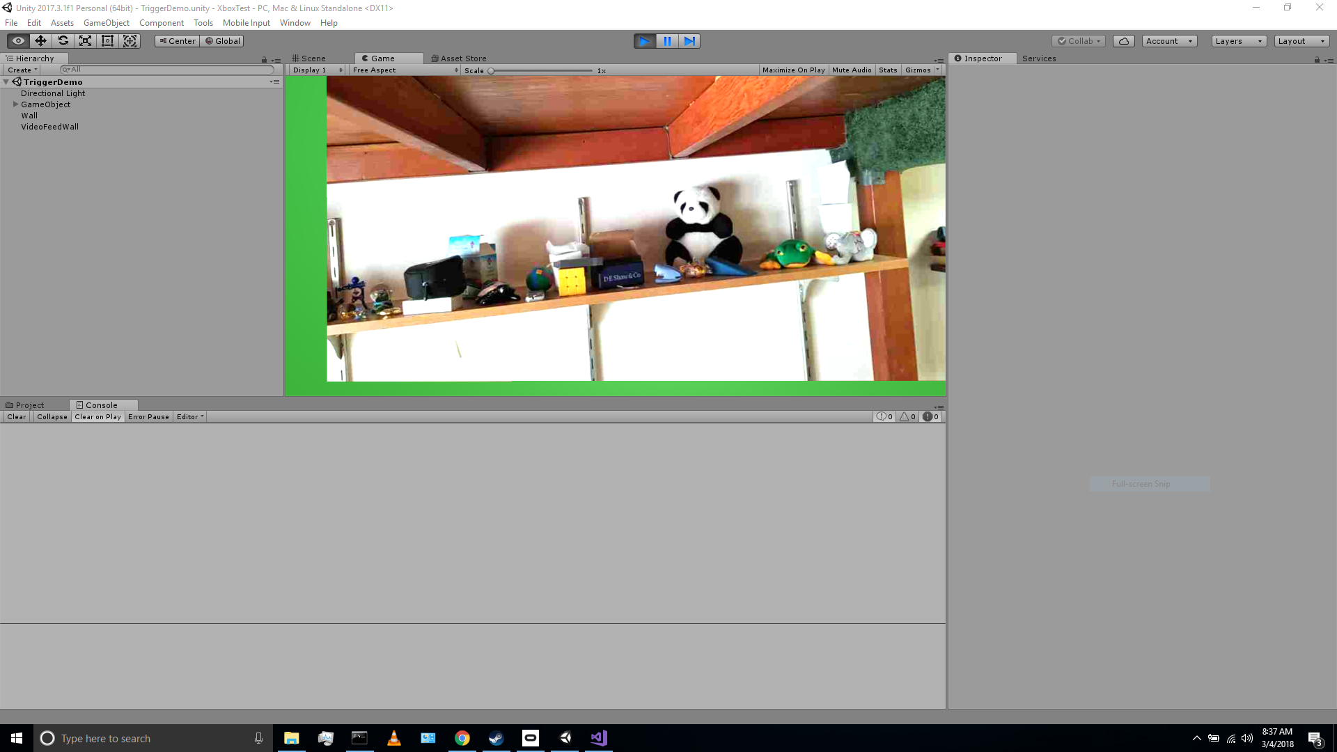
Task: Toggle Mute Audio in Game view
Action: [x=852, y=70]
